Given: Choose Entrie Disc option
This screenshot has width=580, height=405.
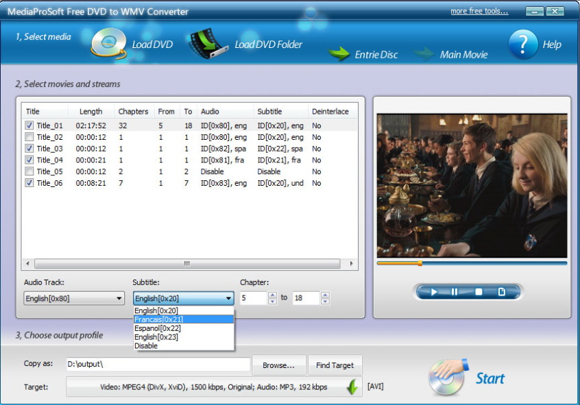Looking at the screenshot, I should coord(376,55).
